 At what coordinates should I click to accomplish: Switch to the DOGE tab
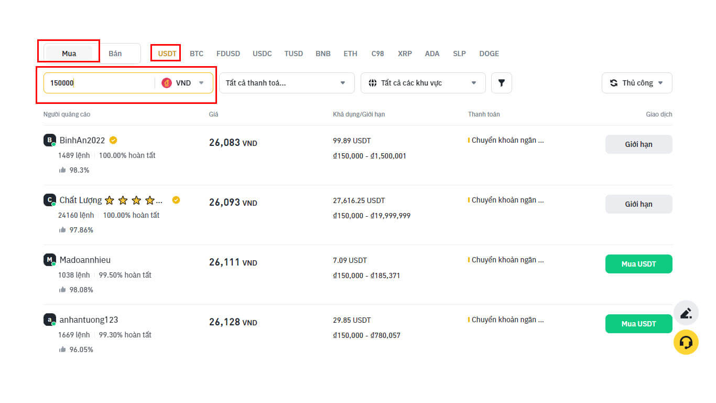click(x=489, y=53)
